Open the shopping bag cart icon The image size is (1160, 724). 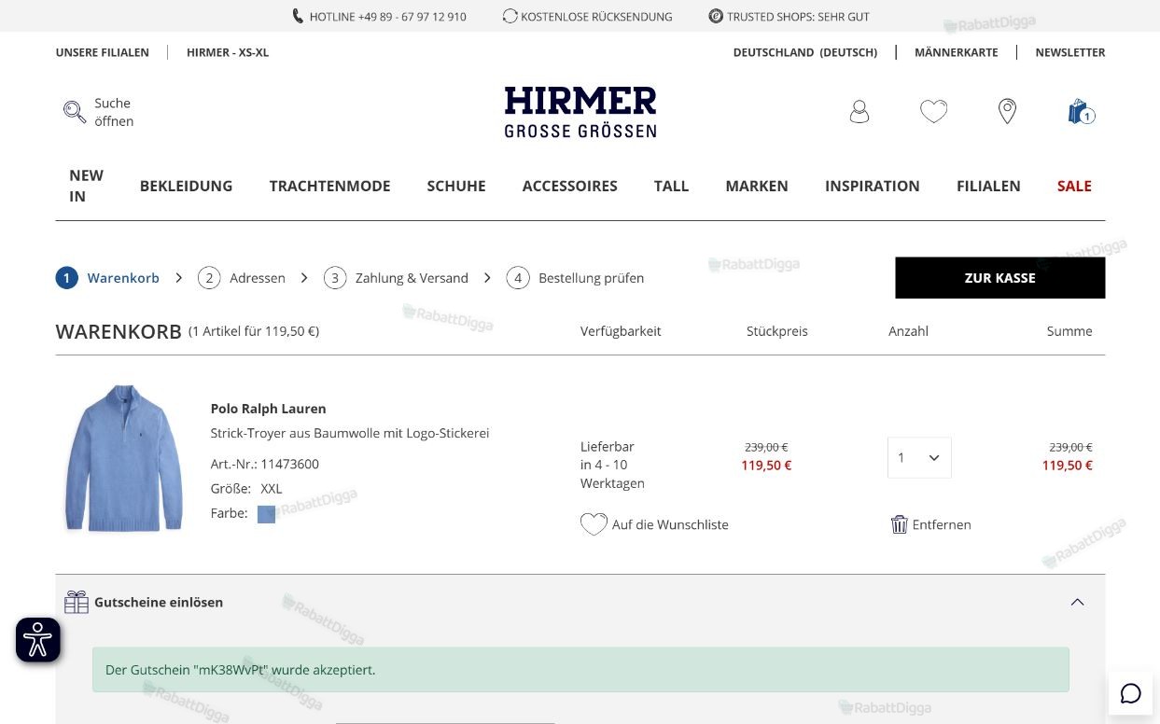[1081, 112]
